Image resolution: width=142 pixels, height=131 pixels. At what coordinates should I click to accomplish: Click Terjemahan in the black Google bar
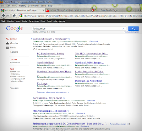(34, 21)
